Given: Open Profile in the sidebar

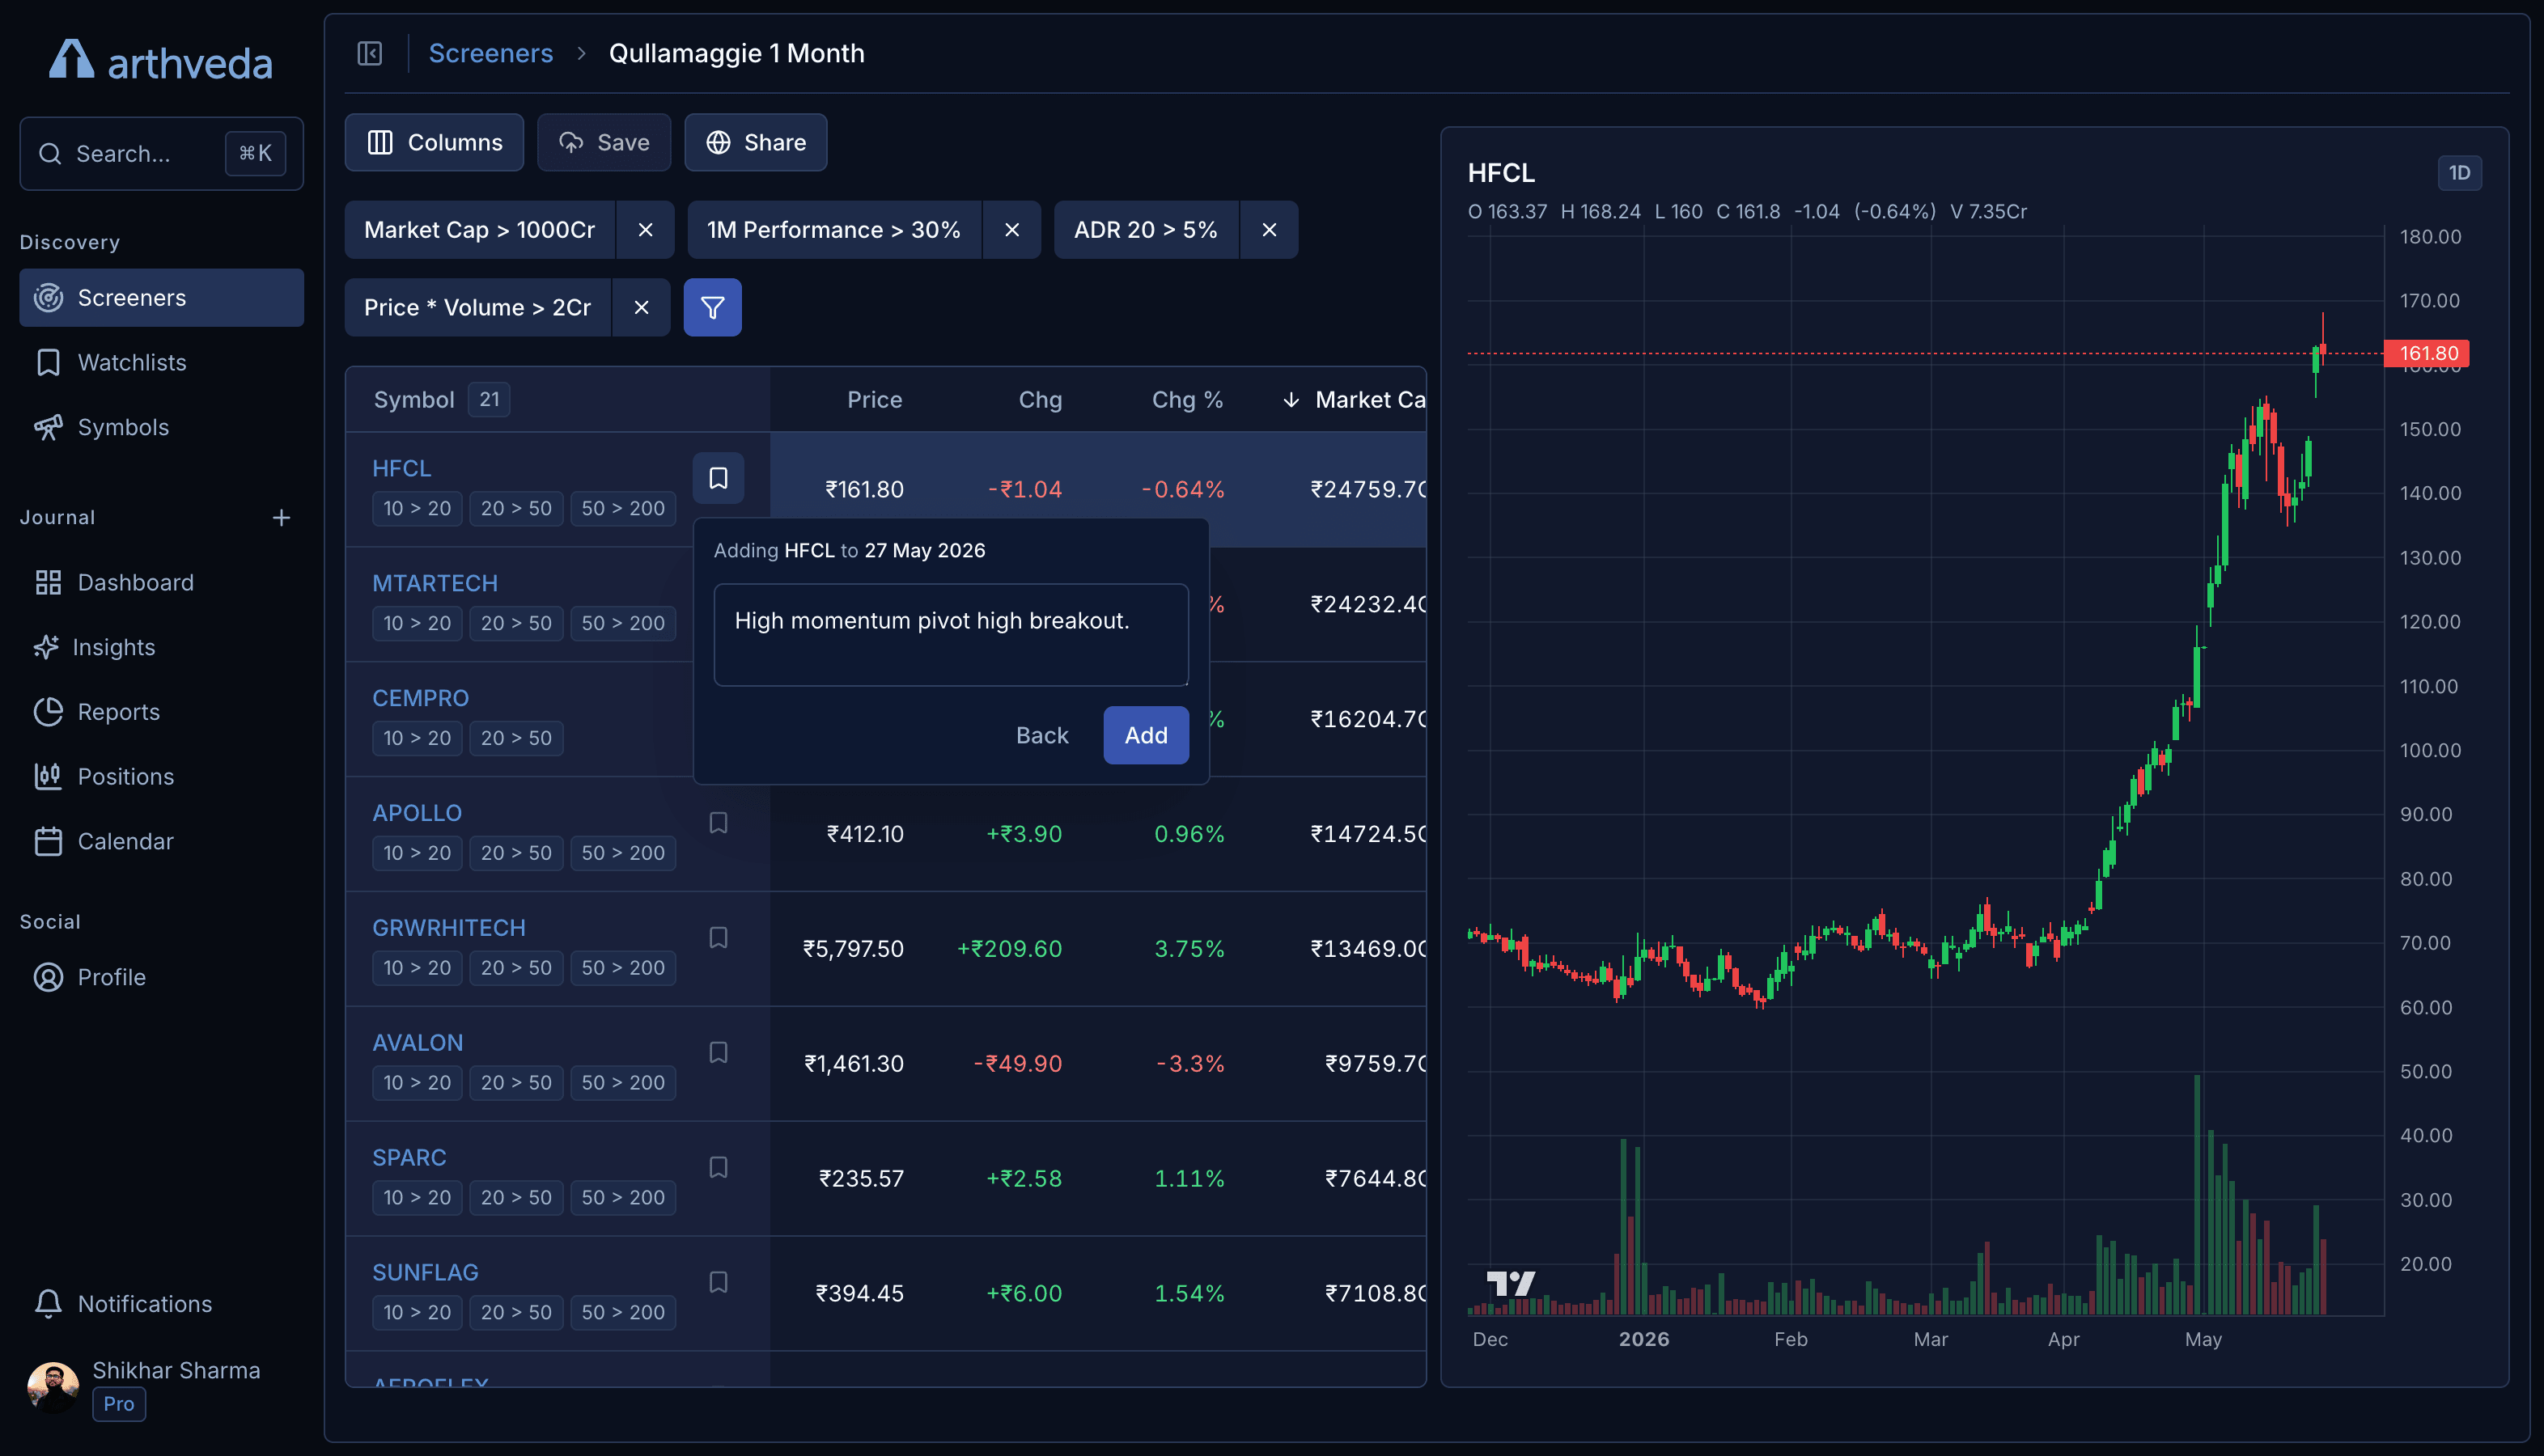Looking at the screenshot, I should [x=161, y=977].
